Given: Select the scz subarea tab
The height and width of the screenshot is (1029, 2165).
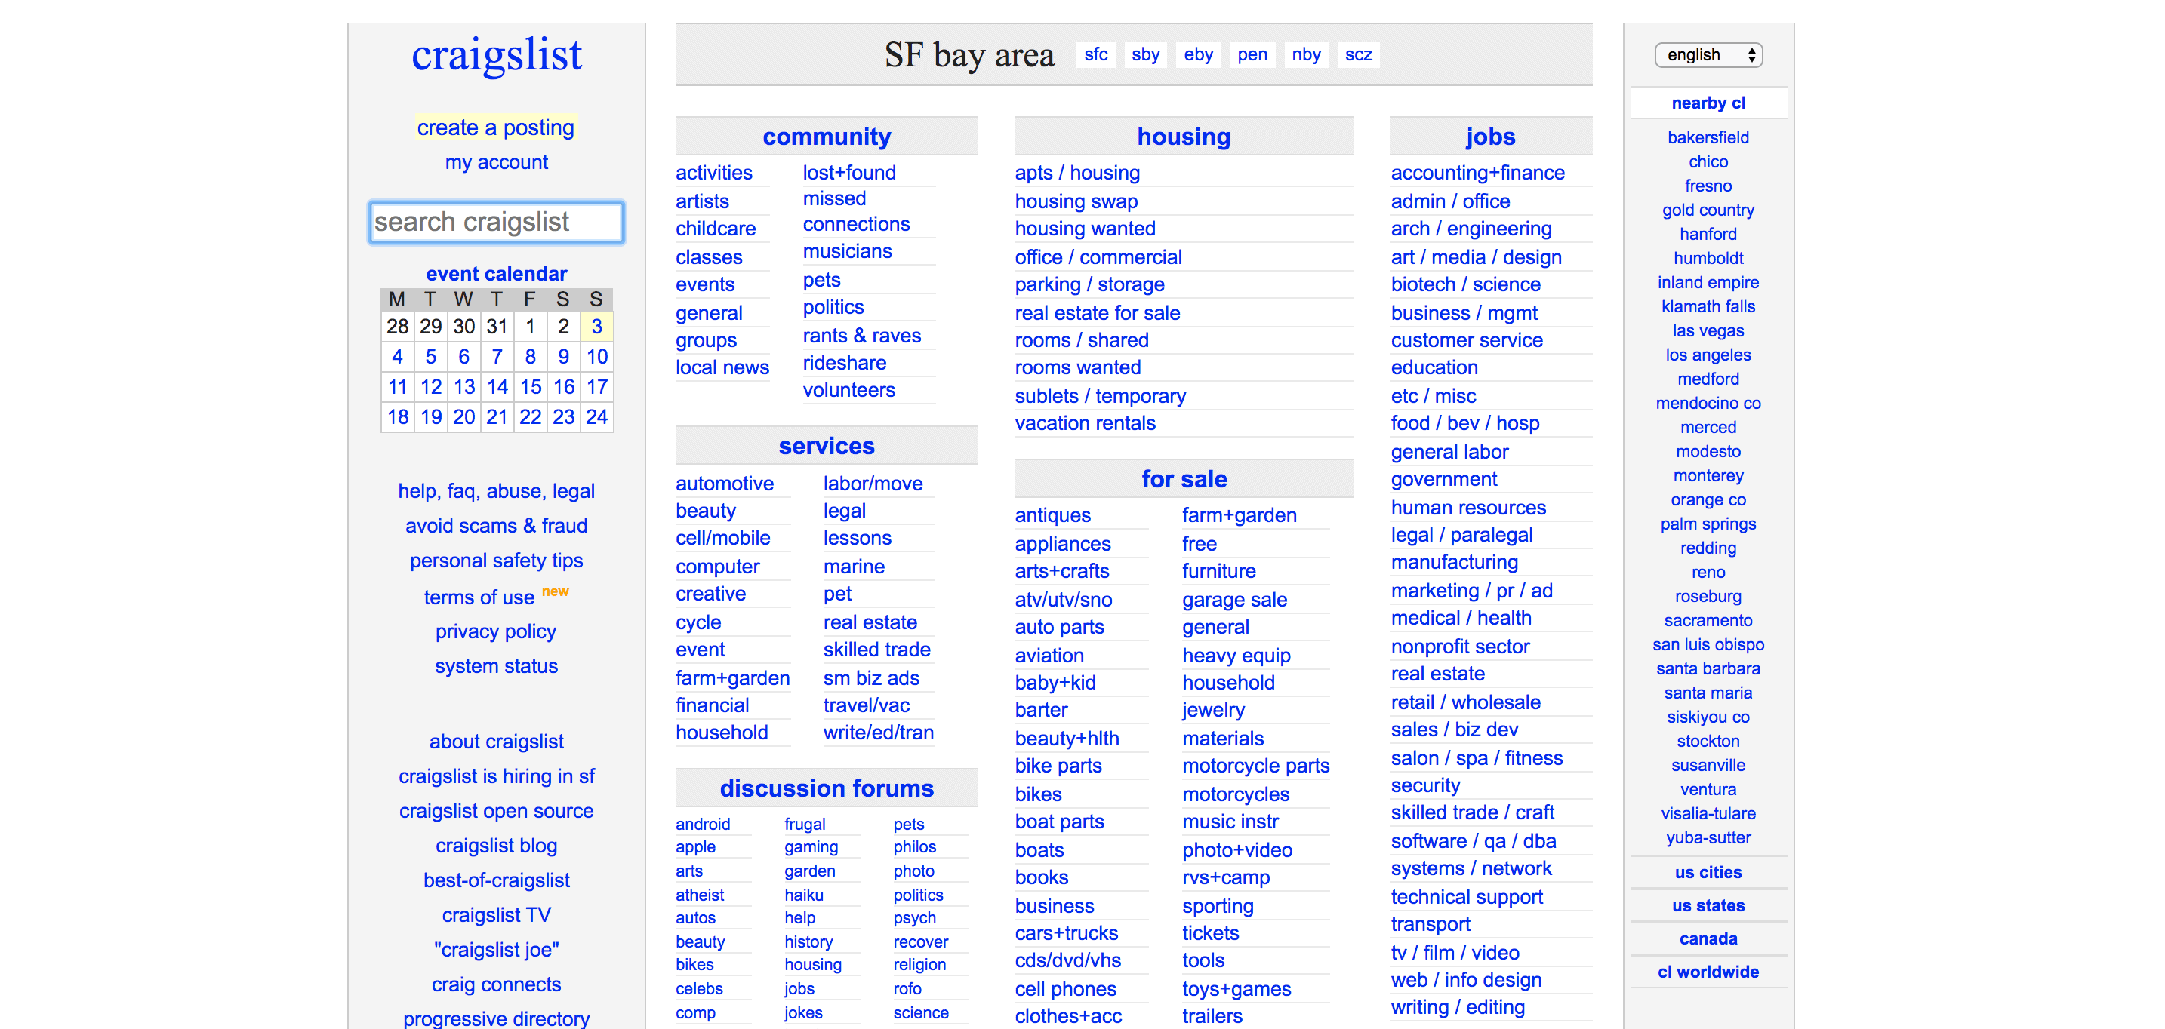Looking at the screenshot, I should (1357, 54).
